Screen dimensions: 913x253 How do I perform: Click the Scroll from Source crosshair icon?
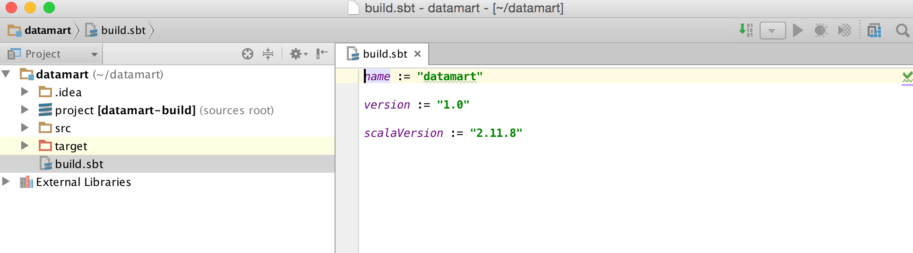coord(248,54)
